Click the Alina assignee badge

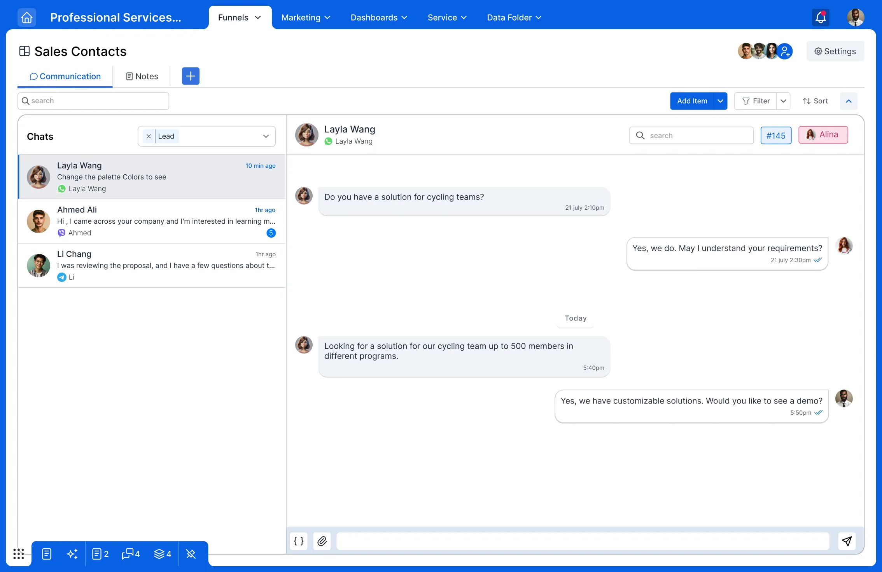[x=823, y=135]
